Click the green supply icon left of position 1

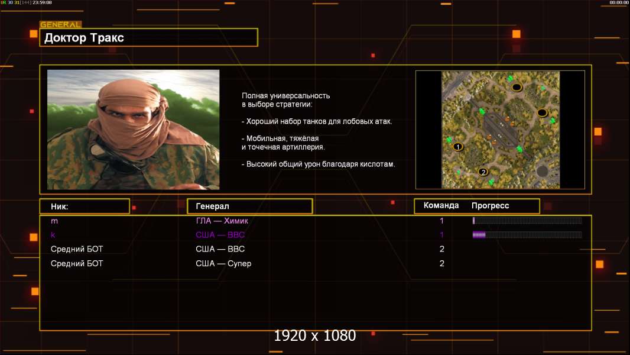tap(449, 140)
